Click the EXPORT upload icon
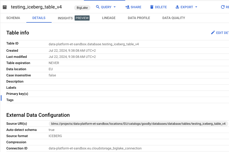 tap(177, 7)
